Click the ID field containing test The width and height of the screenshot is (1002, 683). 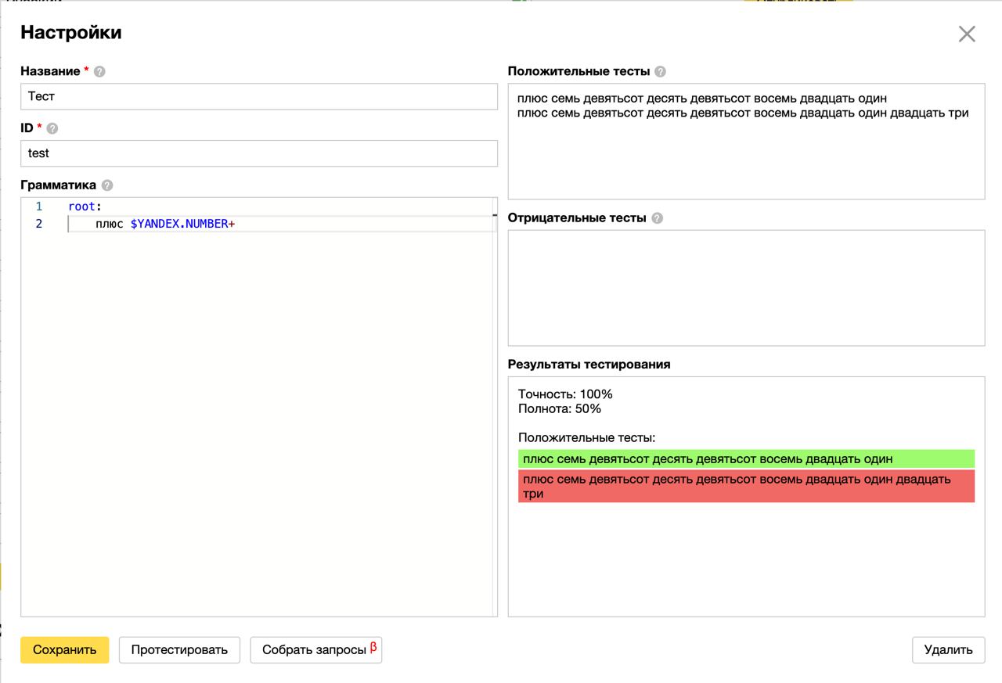(x=259, y=153)
